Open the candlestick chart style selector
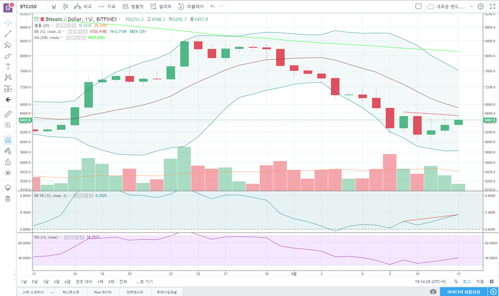499x296 pixels. click(65, 6)
